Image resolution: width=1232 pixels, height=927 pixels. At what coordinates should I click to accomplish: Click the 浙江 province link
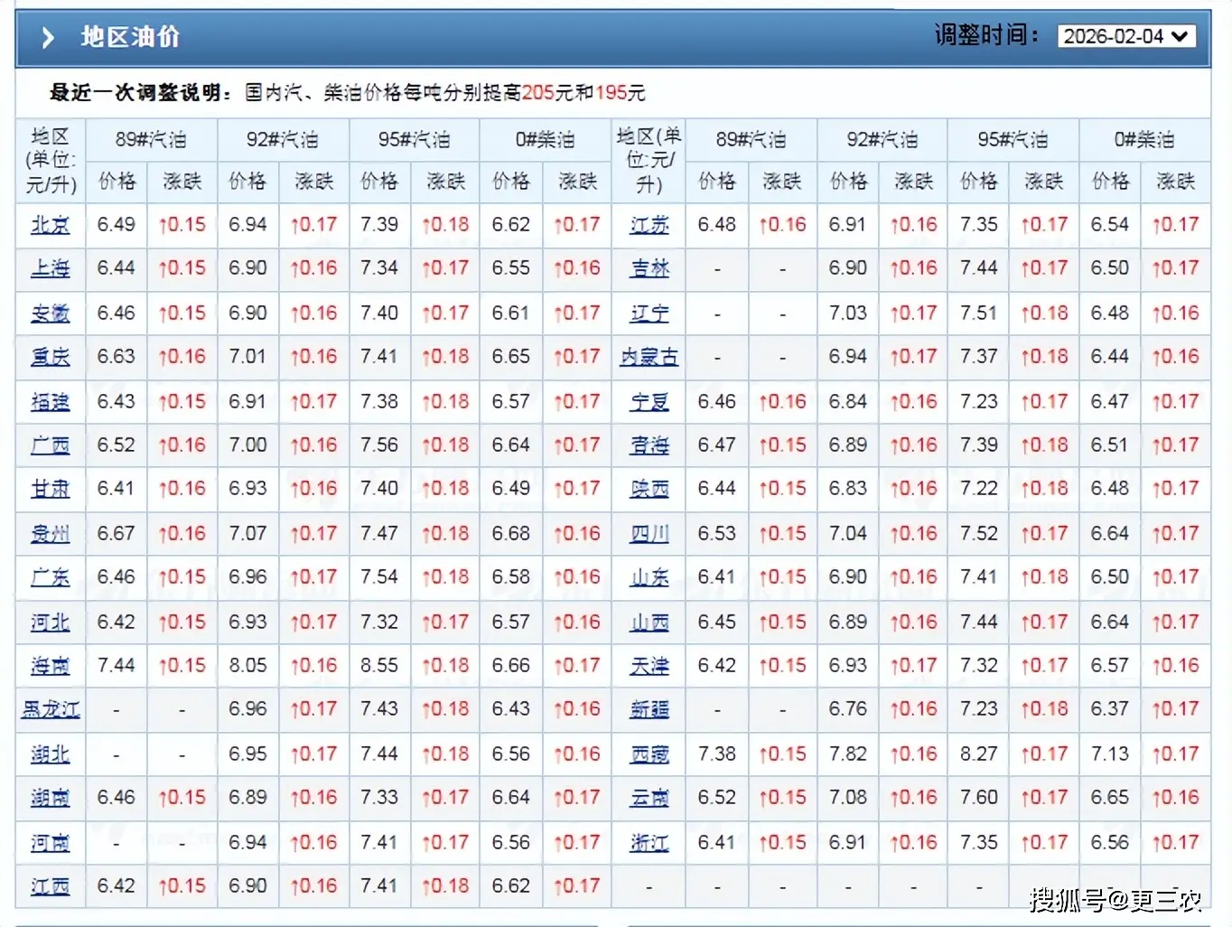point(649,841)
